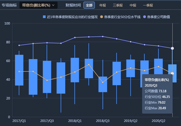
Task: Click the 2017/Q1 x-axis label
Action: point(19,121)
